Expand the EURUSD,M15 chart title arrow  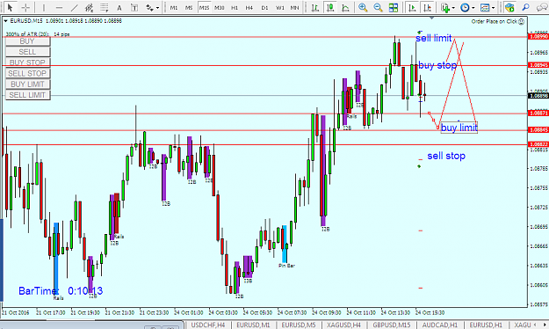pyautogui.click(x=5, y=21)
